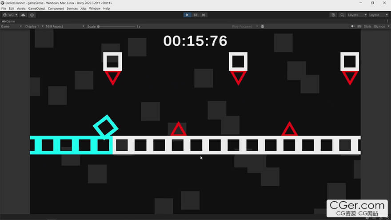Click the cyan diamond player character

point(106,127)
